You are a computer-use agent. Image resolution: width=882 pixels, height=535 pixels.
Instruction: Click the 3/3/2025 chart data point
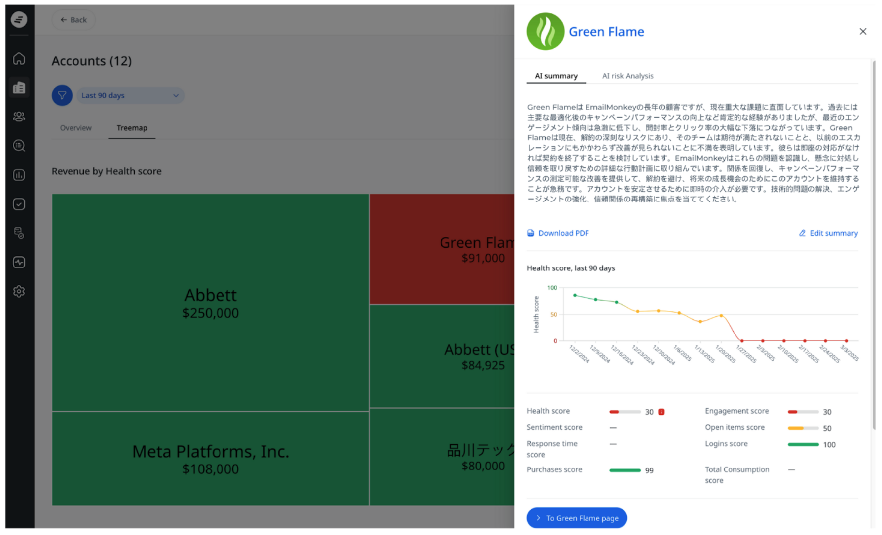click(846, 341)
